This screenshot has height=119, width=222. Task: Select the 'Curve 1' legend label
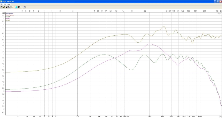point(8,17)
